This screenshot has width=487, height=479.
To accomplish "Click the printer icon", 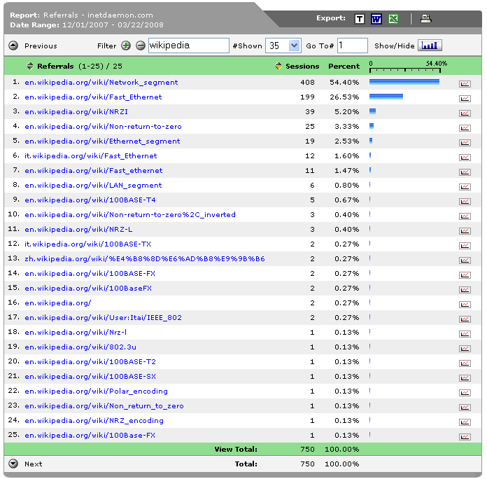I will [425, 19].
